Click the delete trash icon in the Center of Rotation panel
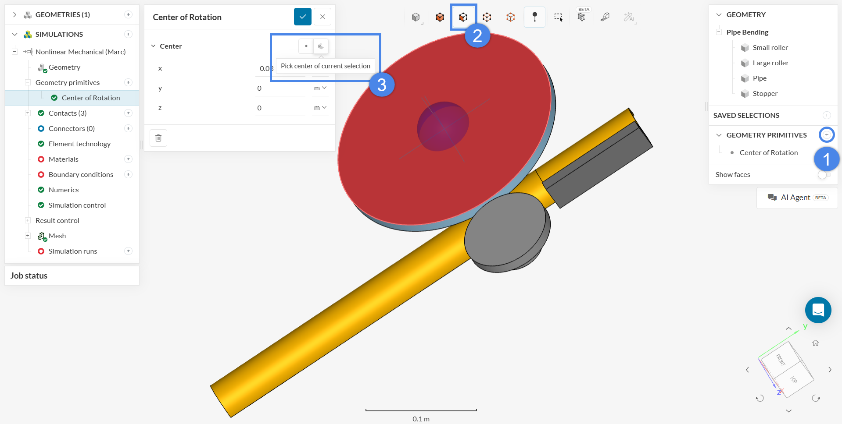The height and width of the screenshot is (424, 842). point(158,138)
